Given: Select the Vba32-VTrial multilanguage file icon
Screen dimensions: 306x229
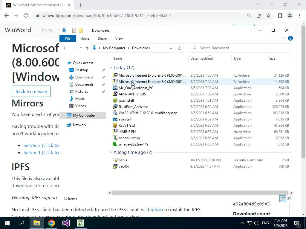Looking at the screenshot, I should tap(115, 113).
